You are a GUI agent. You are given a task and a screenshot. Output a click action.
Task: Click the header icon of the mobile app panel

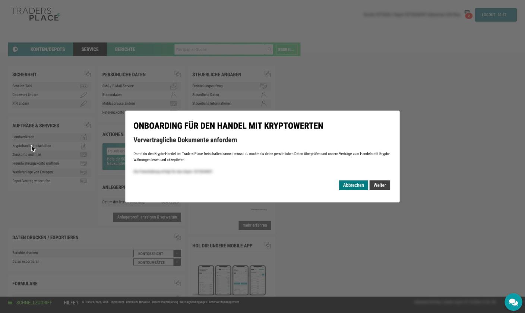(x=268, y=245)
